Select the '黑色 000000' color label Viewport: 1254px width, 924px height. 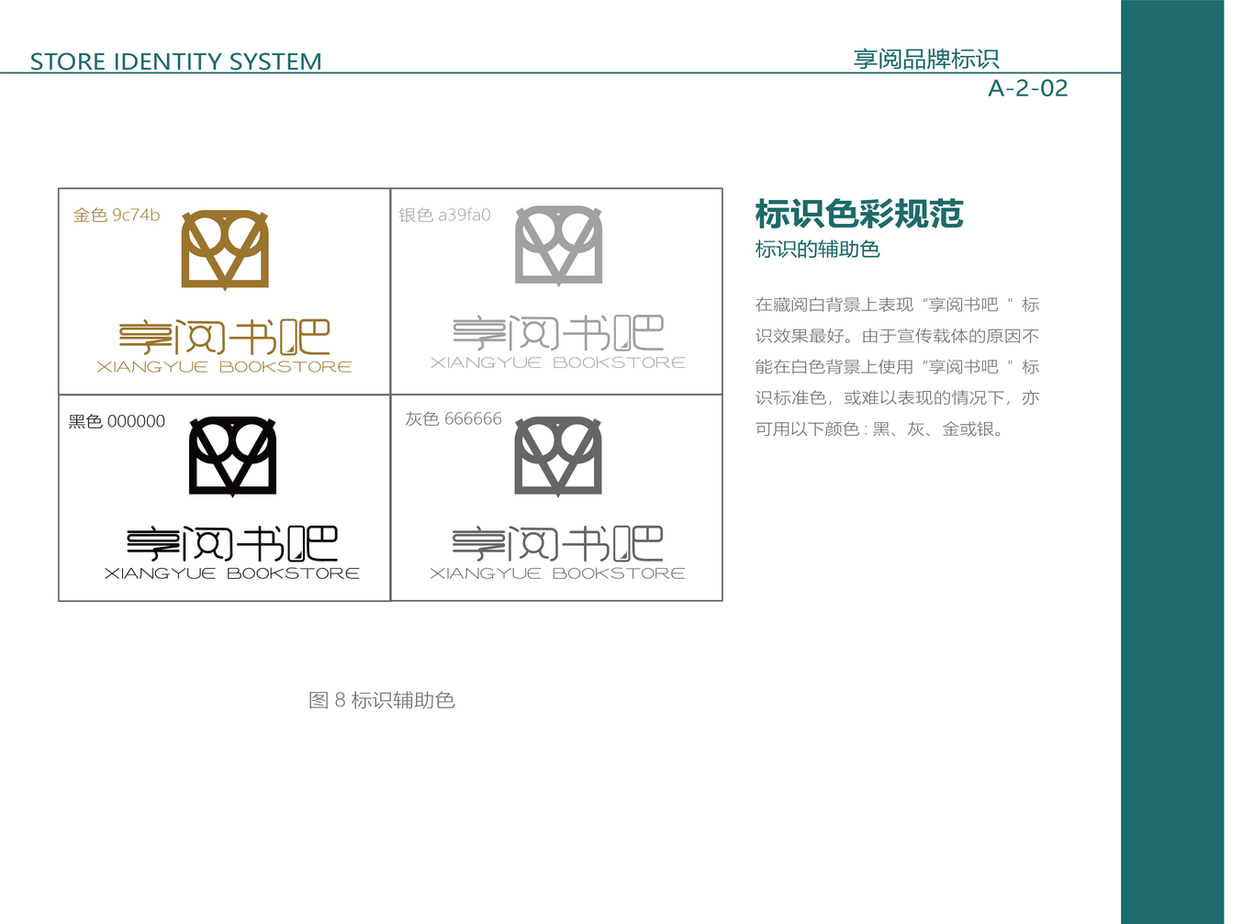pos(117,421)
